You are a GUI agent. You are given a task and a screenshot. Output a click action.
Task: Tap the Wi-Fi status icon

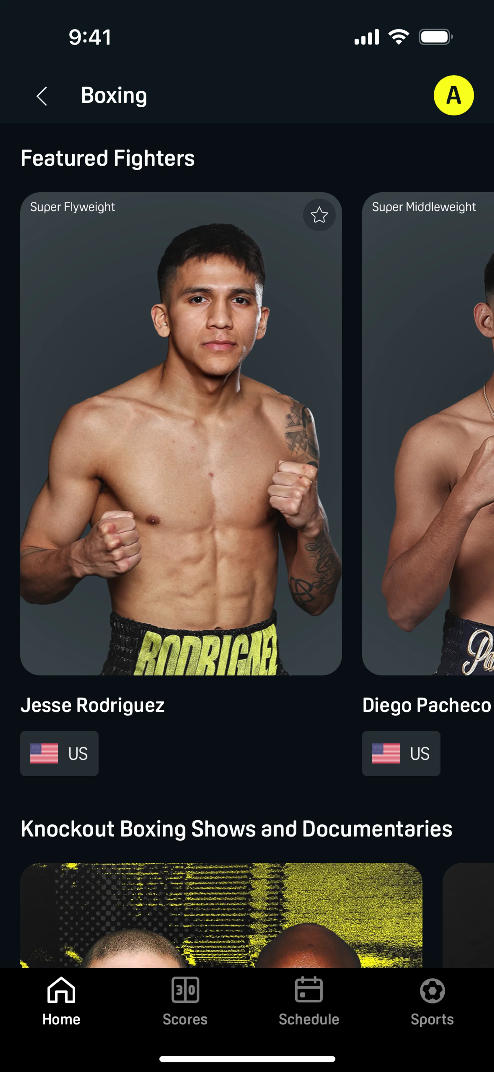(x=398, y=37)
